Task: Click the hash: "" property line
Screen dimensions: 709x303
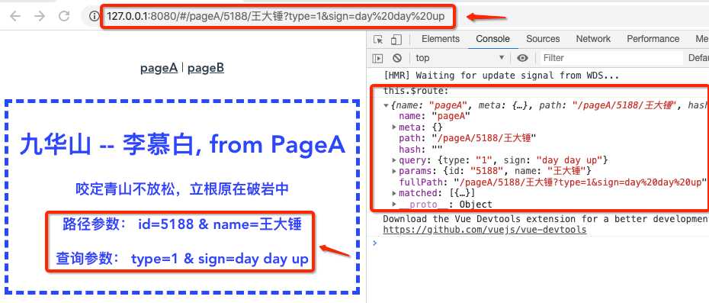Action: 420,150
